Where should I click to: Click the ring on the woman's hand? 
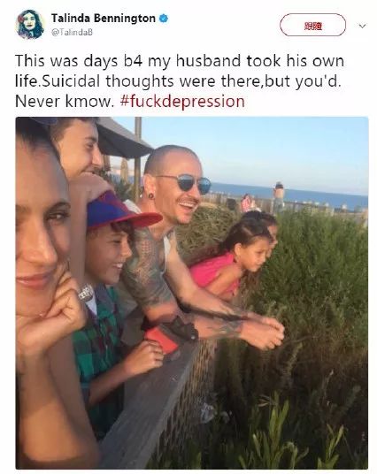pyautogui.click(x=86, y=293)
